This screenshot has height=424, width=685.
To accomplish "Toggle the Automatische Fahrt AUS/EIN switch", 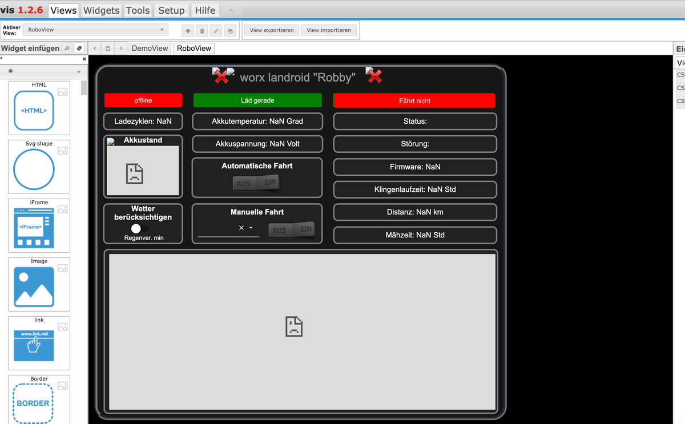I will tap(256, 183).
